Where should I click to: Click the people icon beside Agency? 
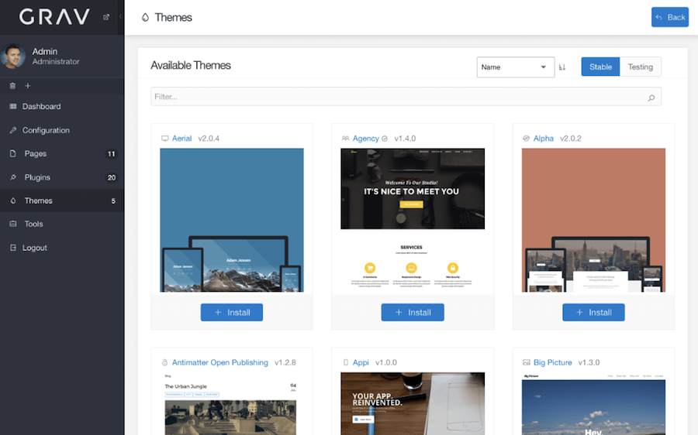click(345, 139)
